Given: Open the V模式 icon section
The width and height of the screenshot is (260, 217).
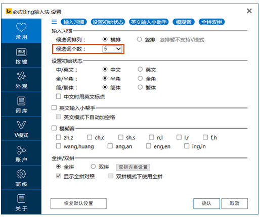Looking at the screenshot, I should pos(21,129).
